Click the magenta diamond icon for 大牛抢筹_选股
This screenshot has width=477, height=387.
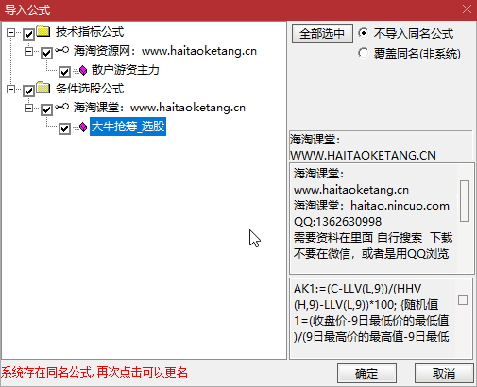(x=83, y=126)
